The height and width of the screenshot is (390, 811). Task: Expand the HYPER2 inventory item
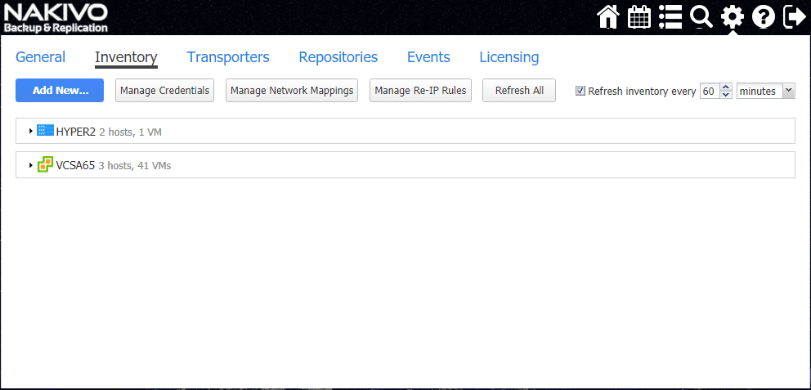pyautogui.click(x=31, y=131)
